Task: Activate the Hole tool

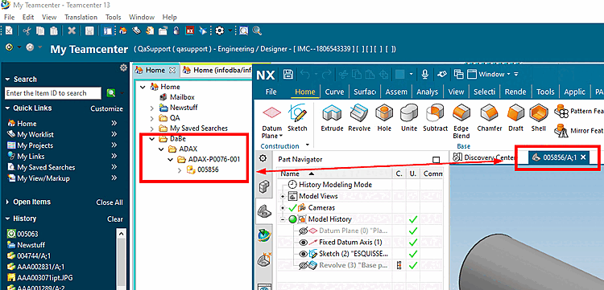Action: [x=384, y=118]
